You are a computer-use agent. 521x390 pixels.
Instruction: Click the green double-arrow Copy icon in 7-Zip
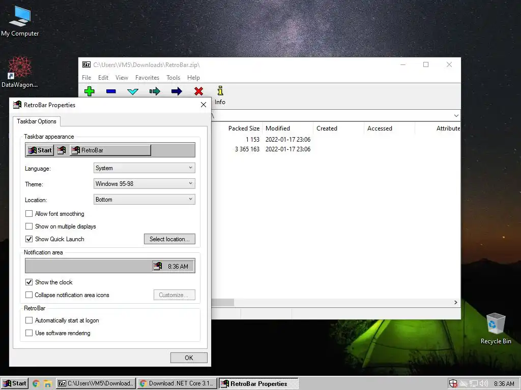click(155, 91)
